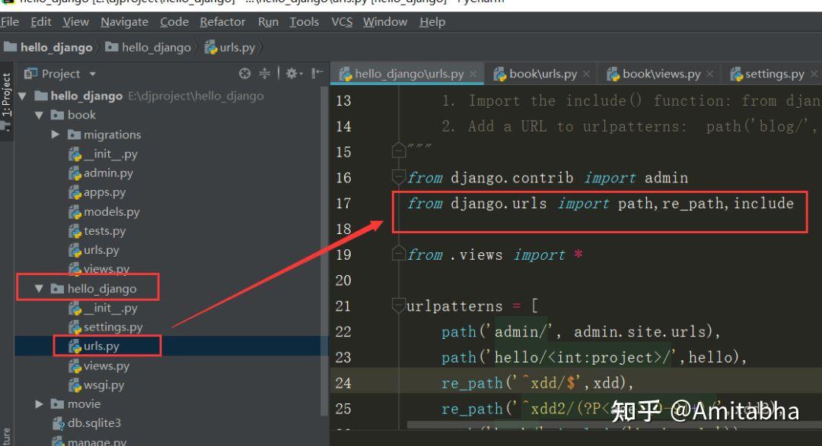Close the book\urls.py tab
This screenshot has height=446, width=822.
click(586, 74)
